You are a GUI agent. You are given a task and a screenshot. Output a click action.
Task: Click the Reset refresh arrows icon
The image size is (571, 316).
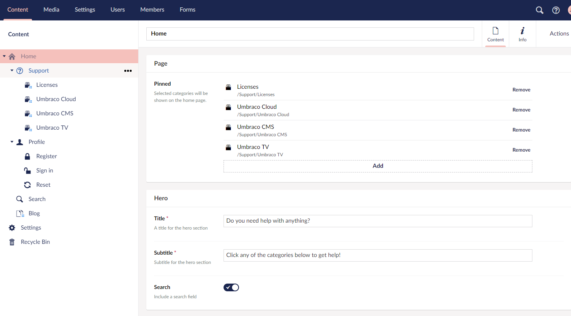[27, 185]
